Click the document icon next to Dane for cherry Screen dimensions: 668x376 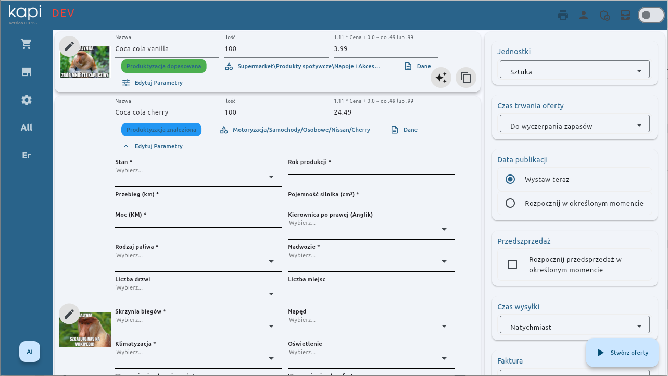tap(395, 130)
